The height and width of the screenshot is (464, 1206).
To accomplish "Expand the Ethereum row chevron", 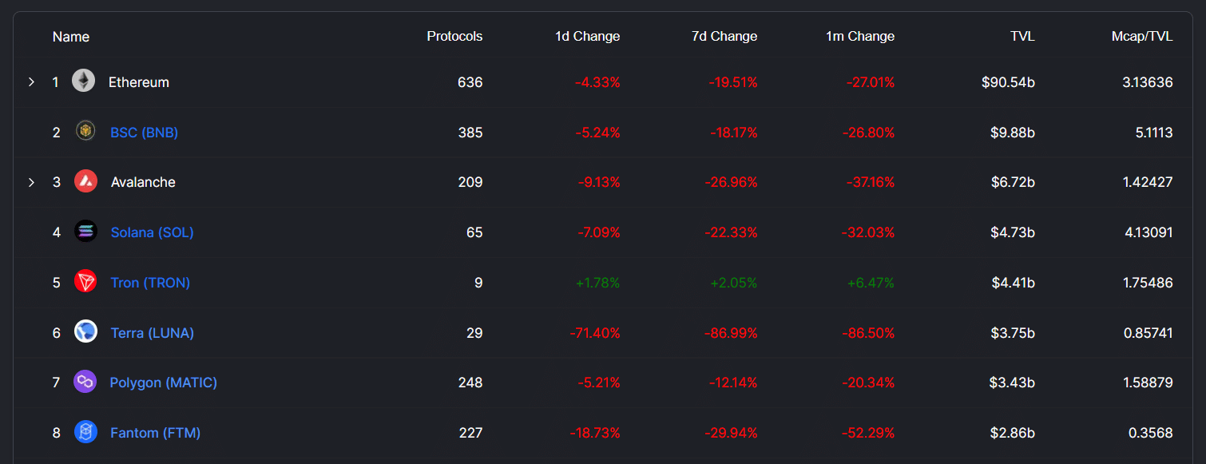I will tap(31, 82).
